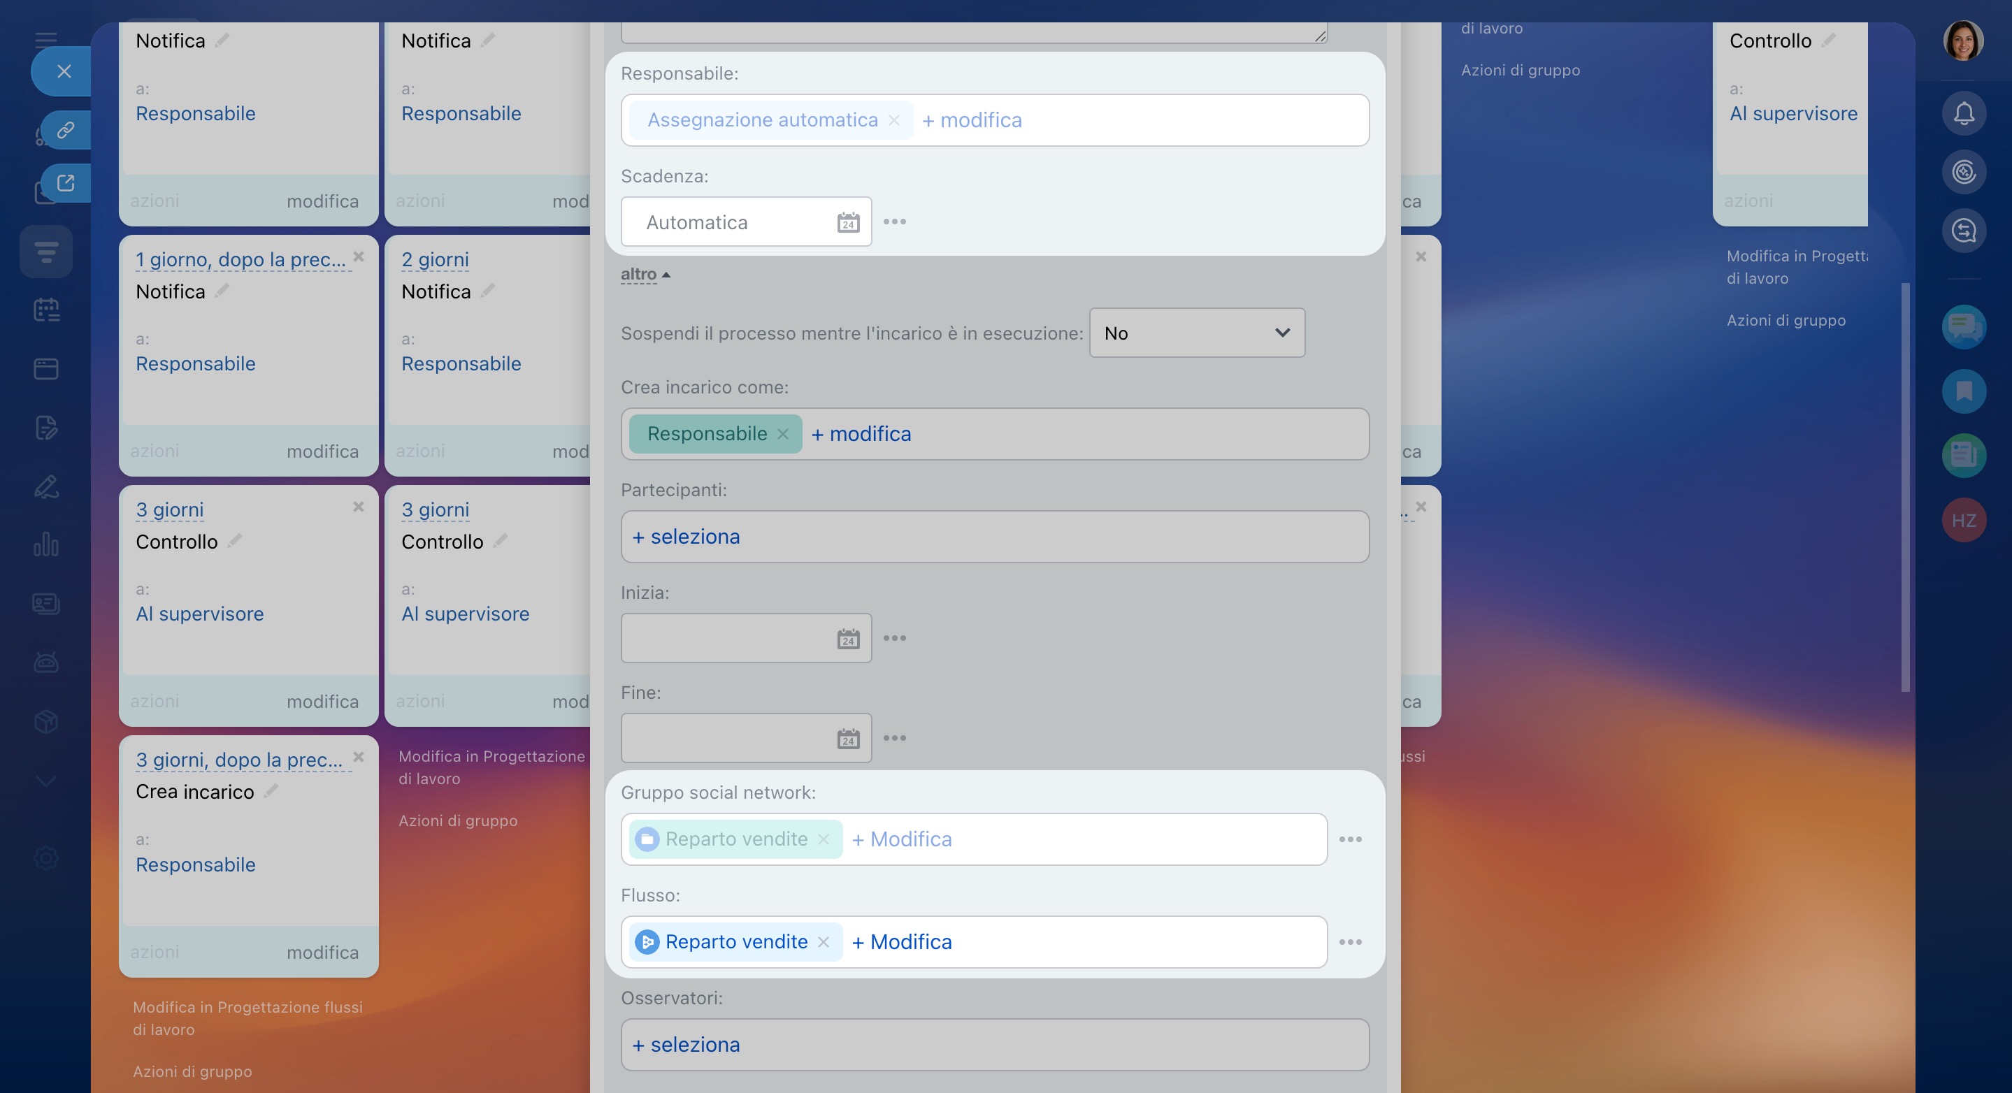Open calendar picker for Inizia field
Viewport: 2012px width, 1093px height.
(847, 639)
